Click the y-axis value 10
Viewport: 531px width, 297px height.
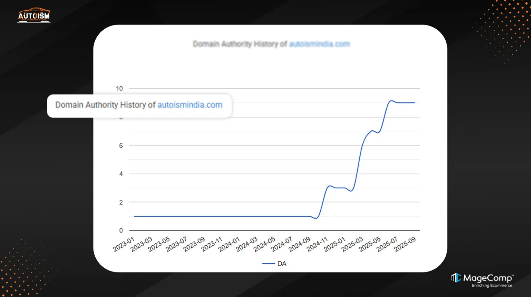click(x=119, y=89)
